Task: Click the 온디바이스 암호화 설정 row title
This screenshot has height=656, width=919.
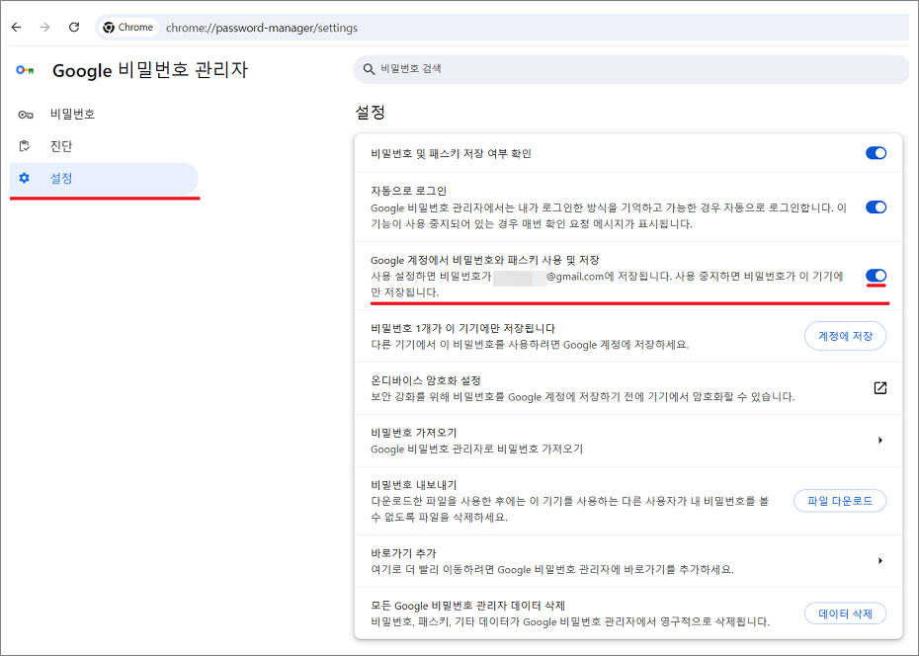Action: click(426, 380)
